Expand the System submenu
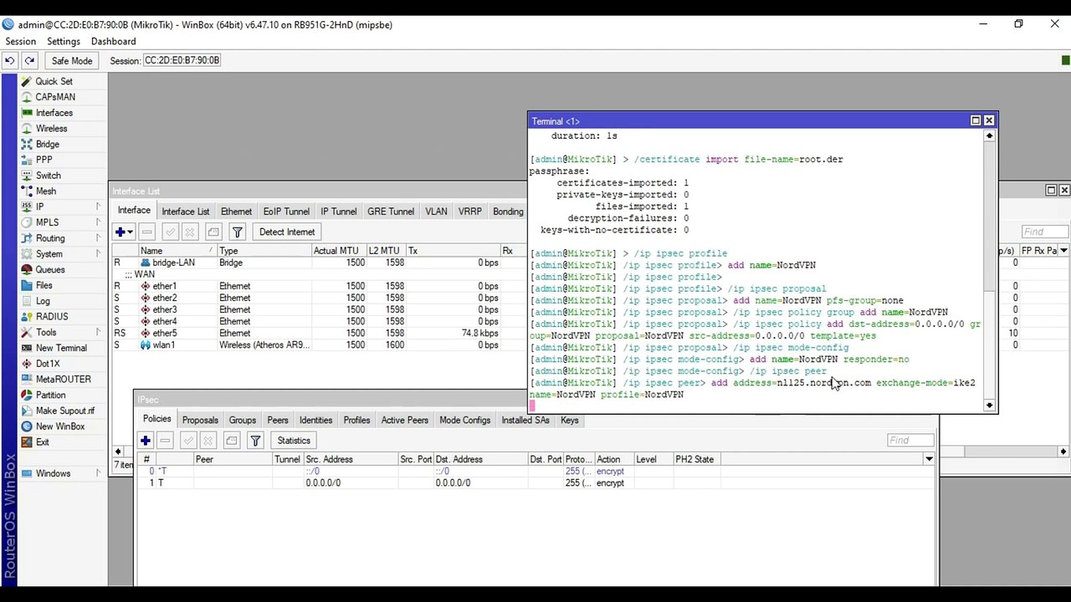The height and width of the screenshot is (602, 1071). point(98,253)
